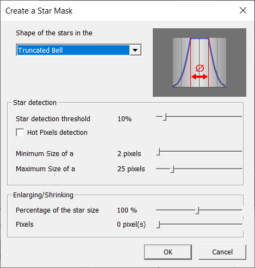The width and height of the screenshot is (255, 268).
Task: Click the Hot Pixels detection label
Action: (x=57, y=133)
